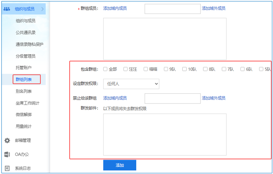Click the 群组成员 text input field
Image resolution: width=273 pixels, height=174 pixels.
click(x=172, y=9)
